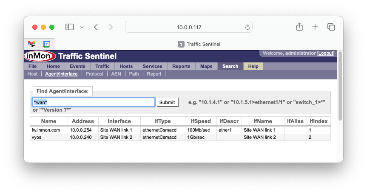Click the Name column header
Viewport: 367px width, 194px height.
pyautogui.click(x=48, y=121)
